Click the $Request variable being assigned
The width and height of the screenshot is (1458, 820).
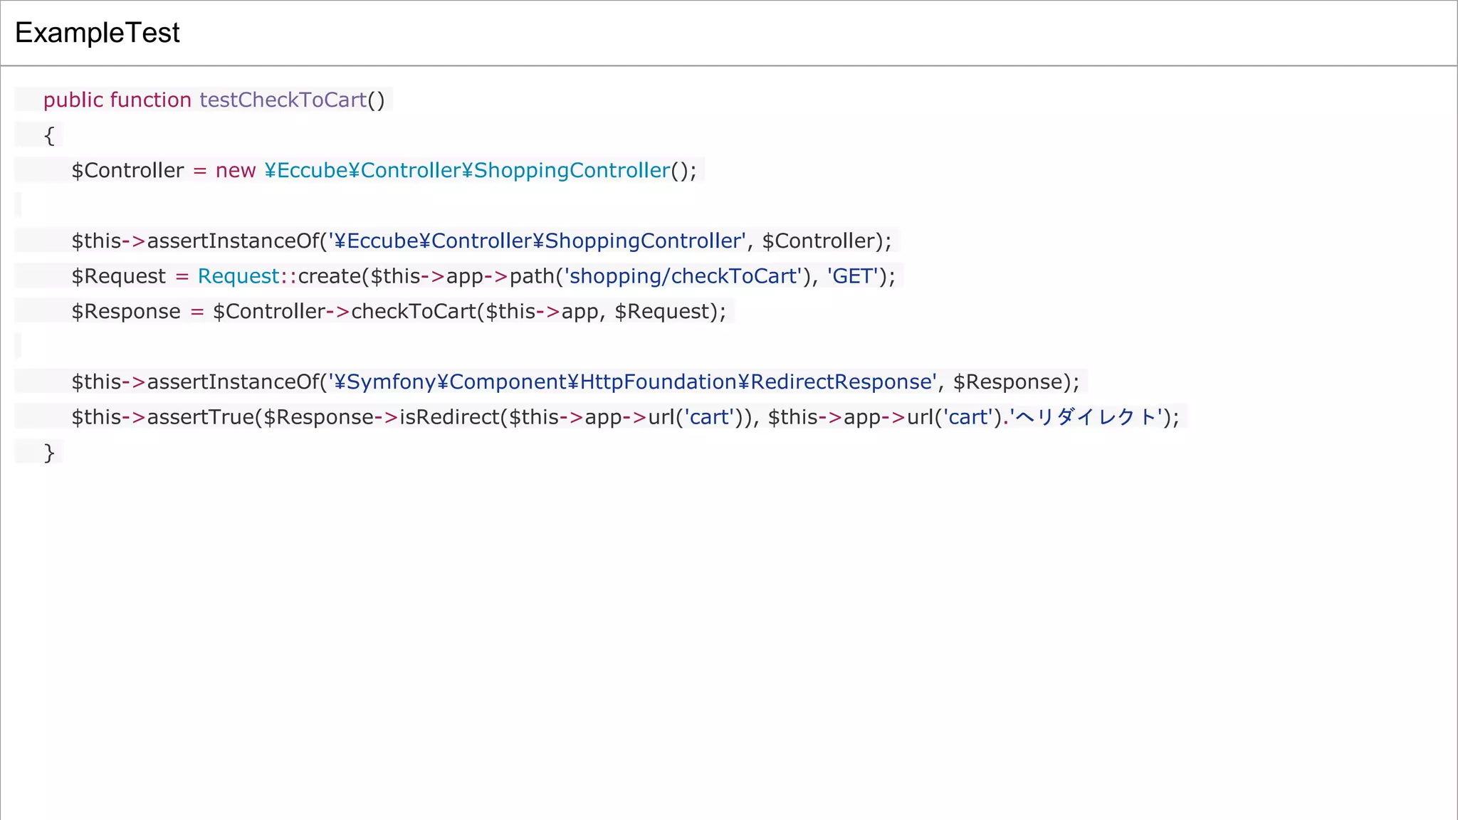click(x=118, y=276)
